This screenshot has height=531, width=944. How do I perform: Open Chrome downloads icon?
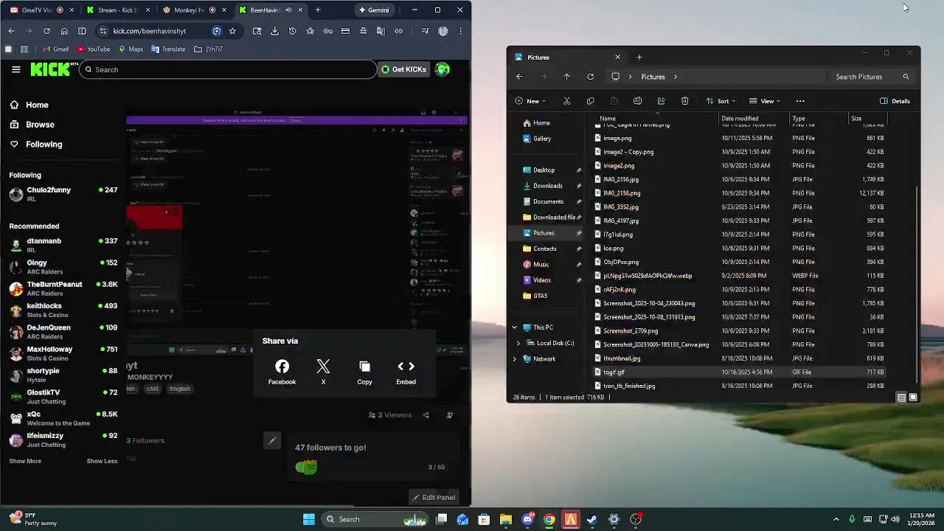pyautogui.click(x=274, y=31)
